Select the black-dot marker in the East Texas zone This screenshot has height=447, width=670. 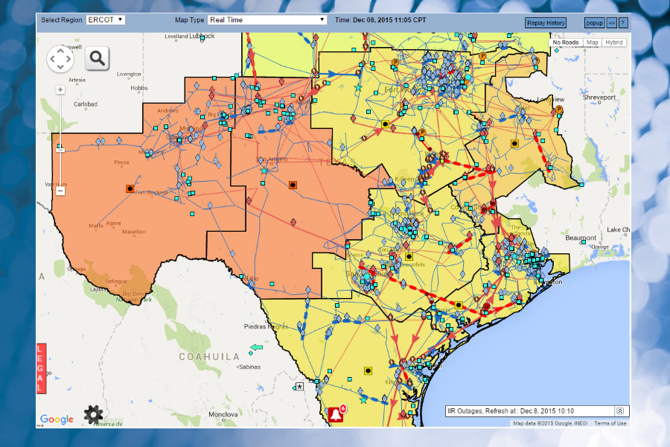515,144
